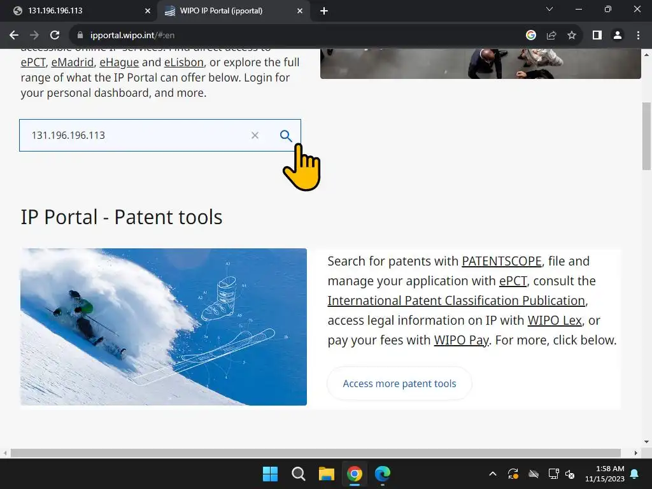Screen dimensions: 652x489
Task: Open the Windows Start menu
Action: 270,474
